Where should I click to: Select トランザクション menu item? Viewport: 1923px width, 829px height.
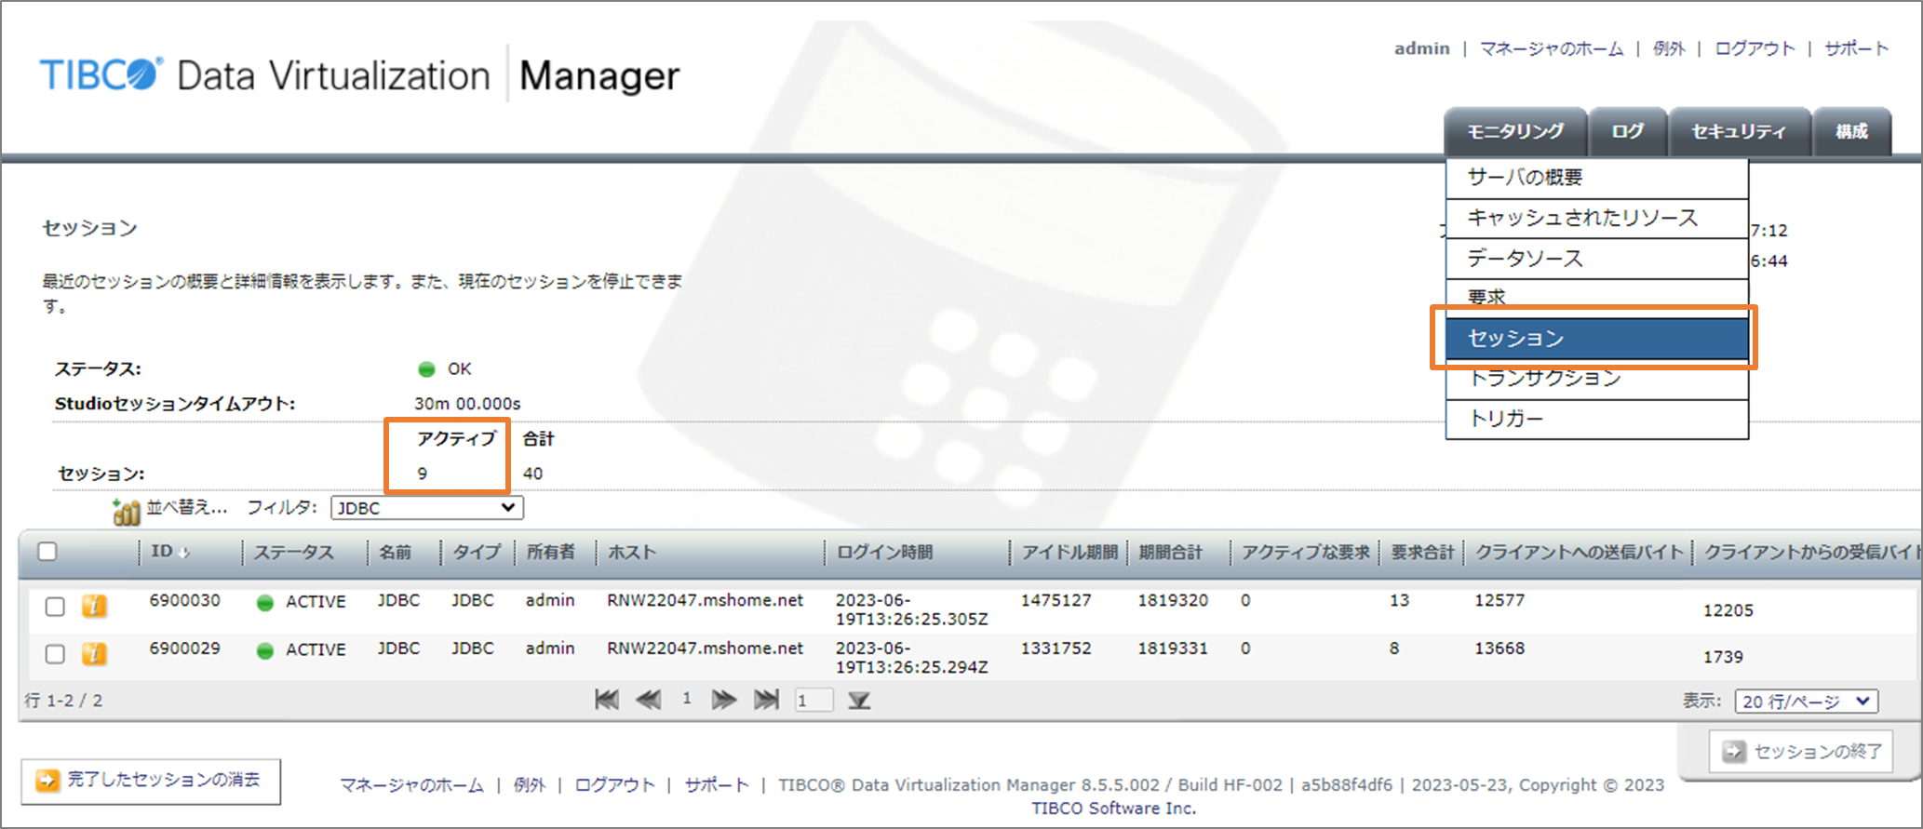pos(1597,380)
